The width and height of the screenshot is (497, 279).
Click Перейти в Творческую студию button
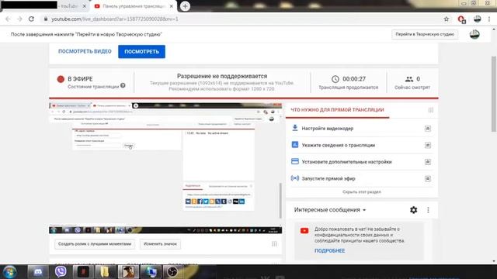[425, 34]
